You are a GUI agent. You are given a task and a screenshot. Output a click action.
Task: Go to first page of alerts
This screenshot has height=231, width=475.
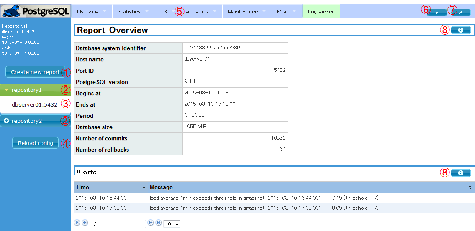point(77,223)
